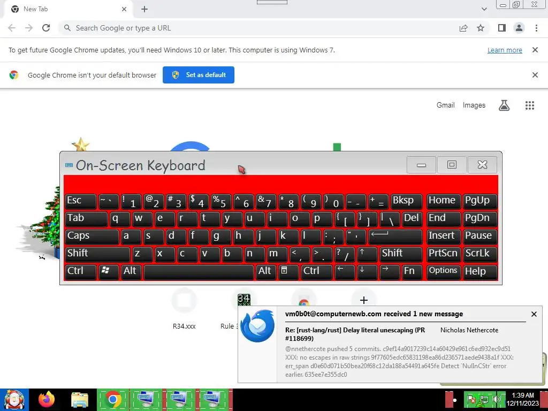The width and height of the screenshot is (548, 411).
Task: Dismiss the default browser bar
Action: [x=535, y=75]
